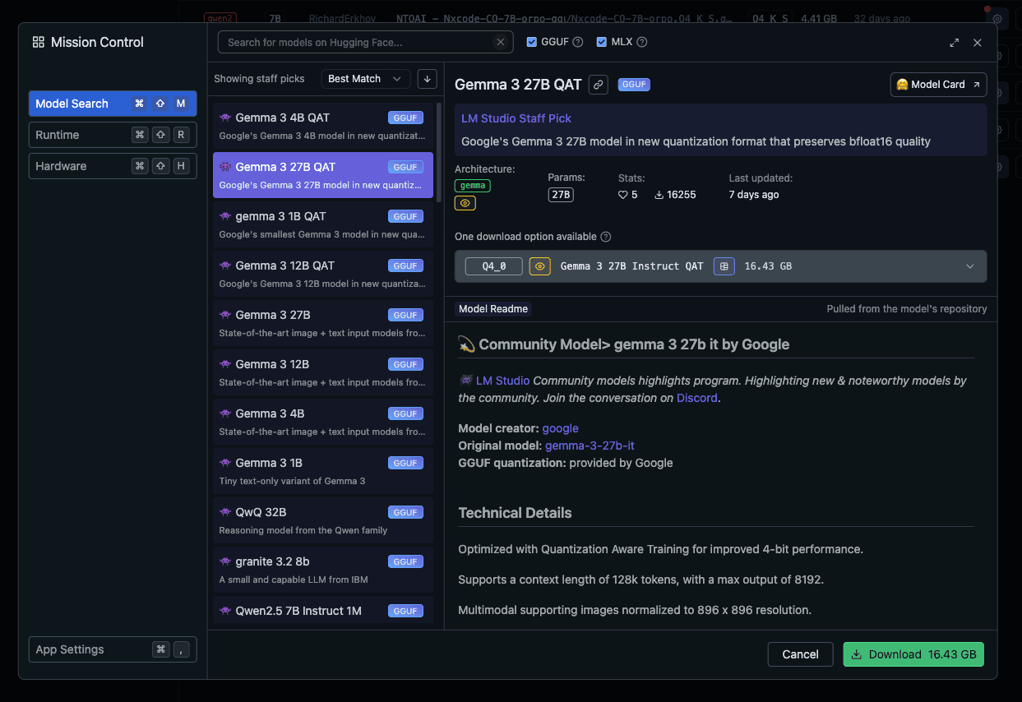Click the Technical Details heading
Viewport: 1022px width, 702px height.
coord(515,513)
